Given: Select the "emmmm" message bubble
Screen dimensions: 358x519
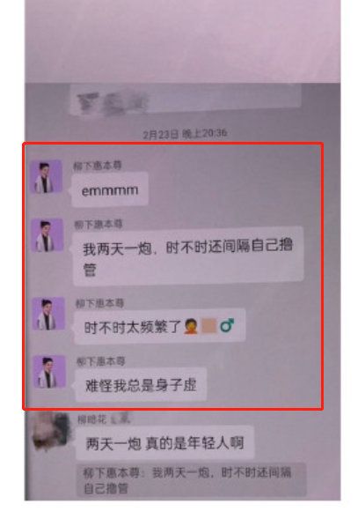Looking at the screenshot, I should coord(110,190).
